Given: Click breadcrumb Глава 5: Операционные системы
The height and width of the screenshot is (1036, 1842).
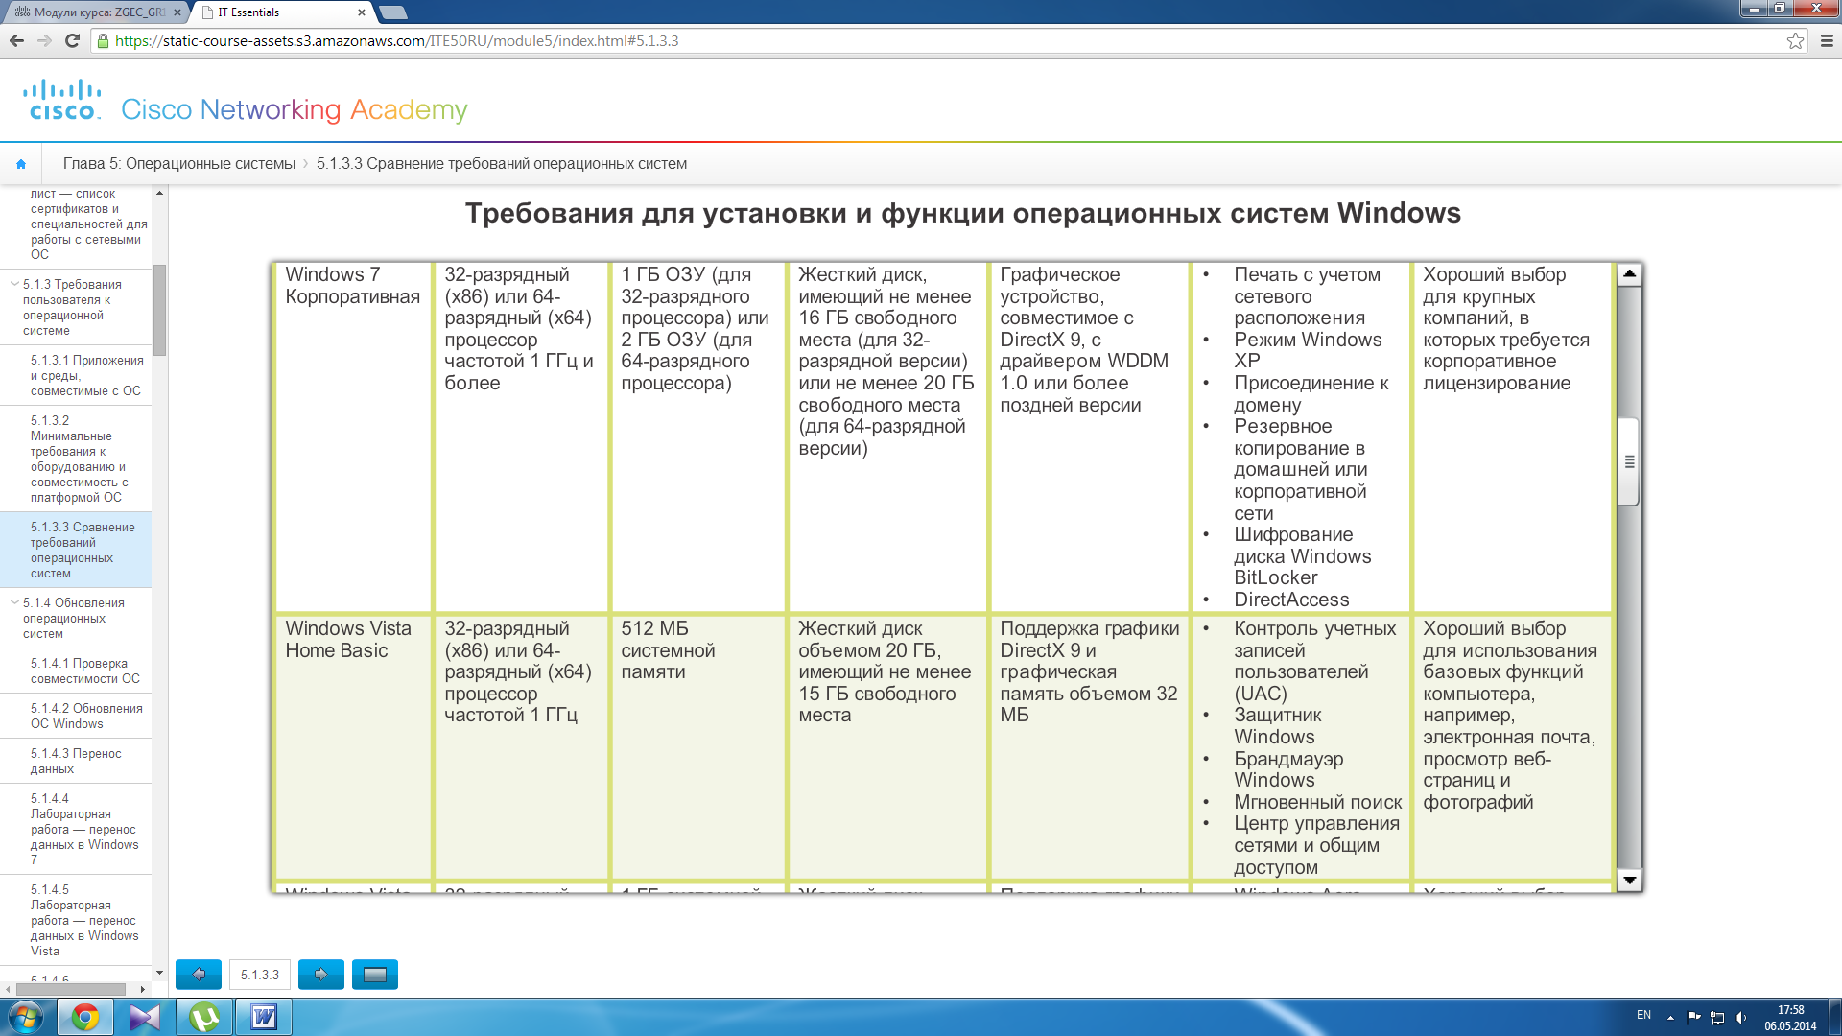Looking at the screenshot, I should 179,164.
